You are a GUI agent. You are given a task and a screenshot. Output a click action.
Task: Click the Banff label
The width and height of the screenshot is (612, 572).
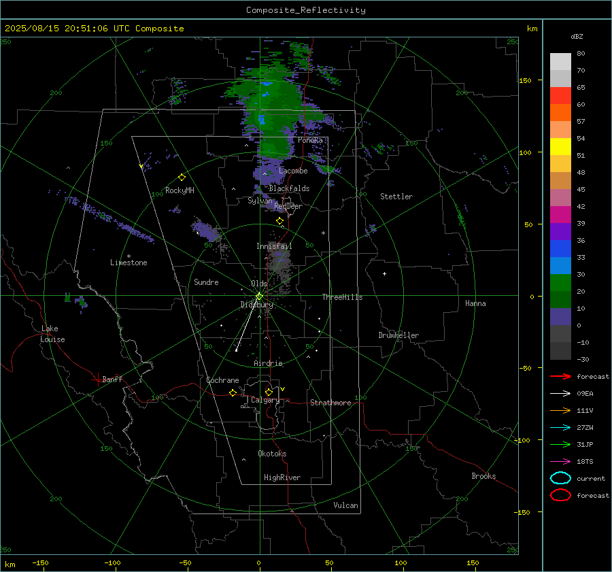click(x=112, y=380)
